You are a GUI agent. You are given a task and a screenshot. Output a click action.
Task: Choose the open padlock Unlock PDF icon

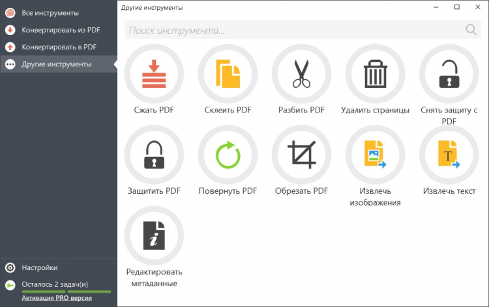pyautogui.click(x=449, y=74)
